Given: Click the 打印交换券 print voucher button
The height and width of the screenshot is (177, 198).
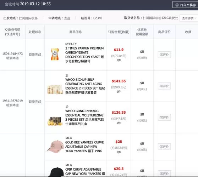Looking at the screenshot, I should tap(185, 5).
